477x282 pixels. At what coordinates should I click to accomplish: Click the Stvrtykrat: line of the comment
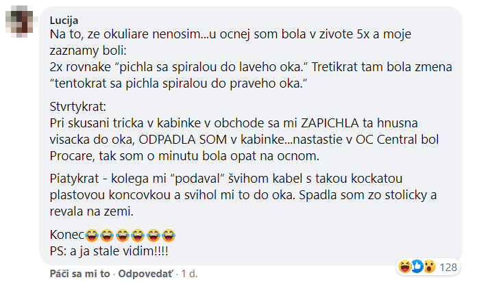[78, 107]
